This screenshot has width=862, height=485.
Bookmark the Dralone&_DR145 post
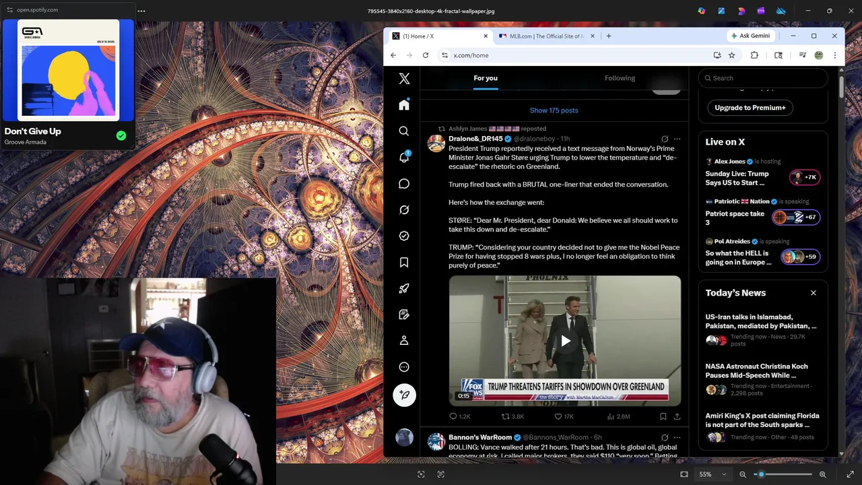point(663,416)
